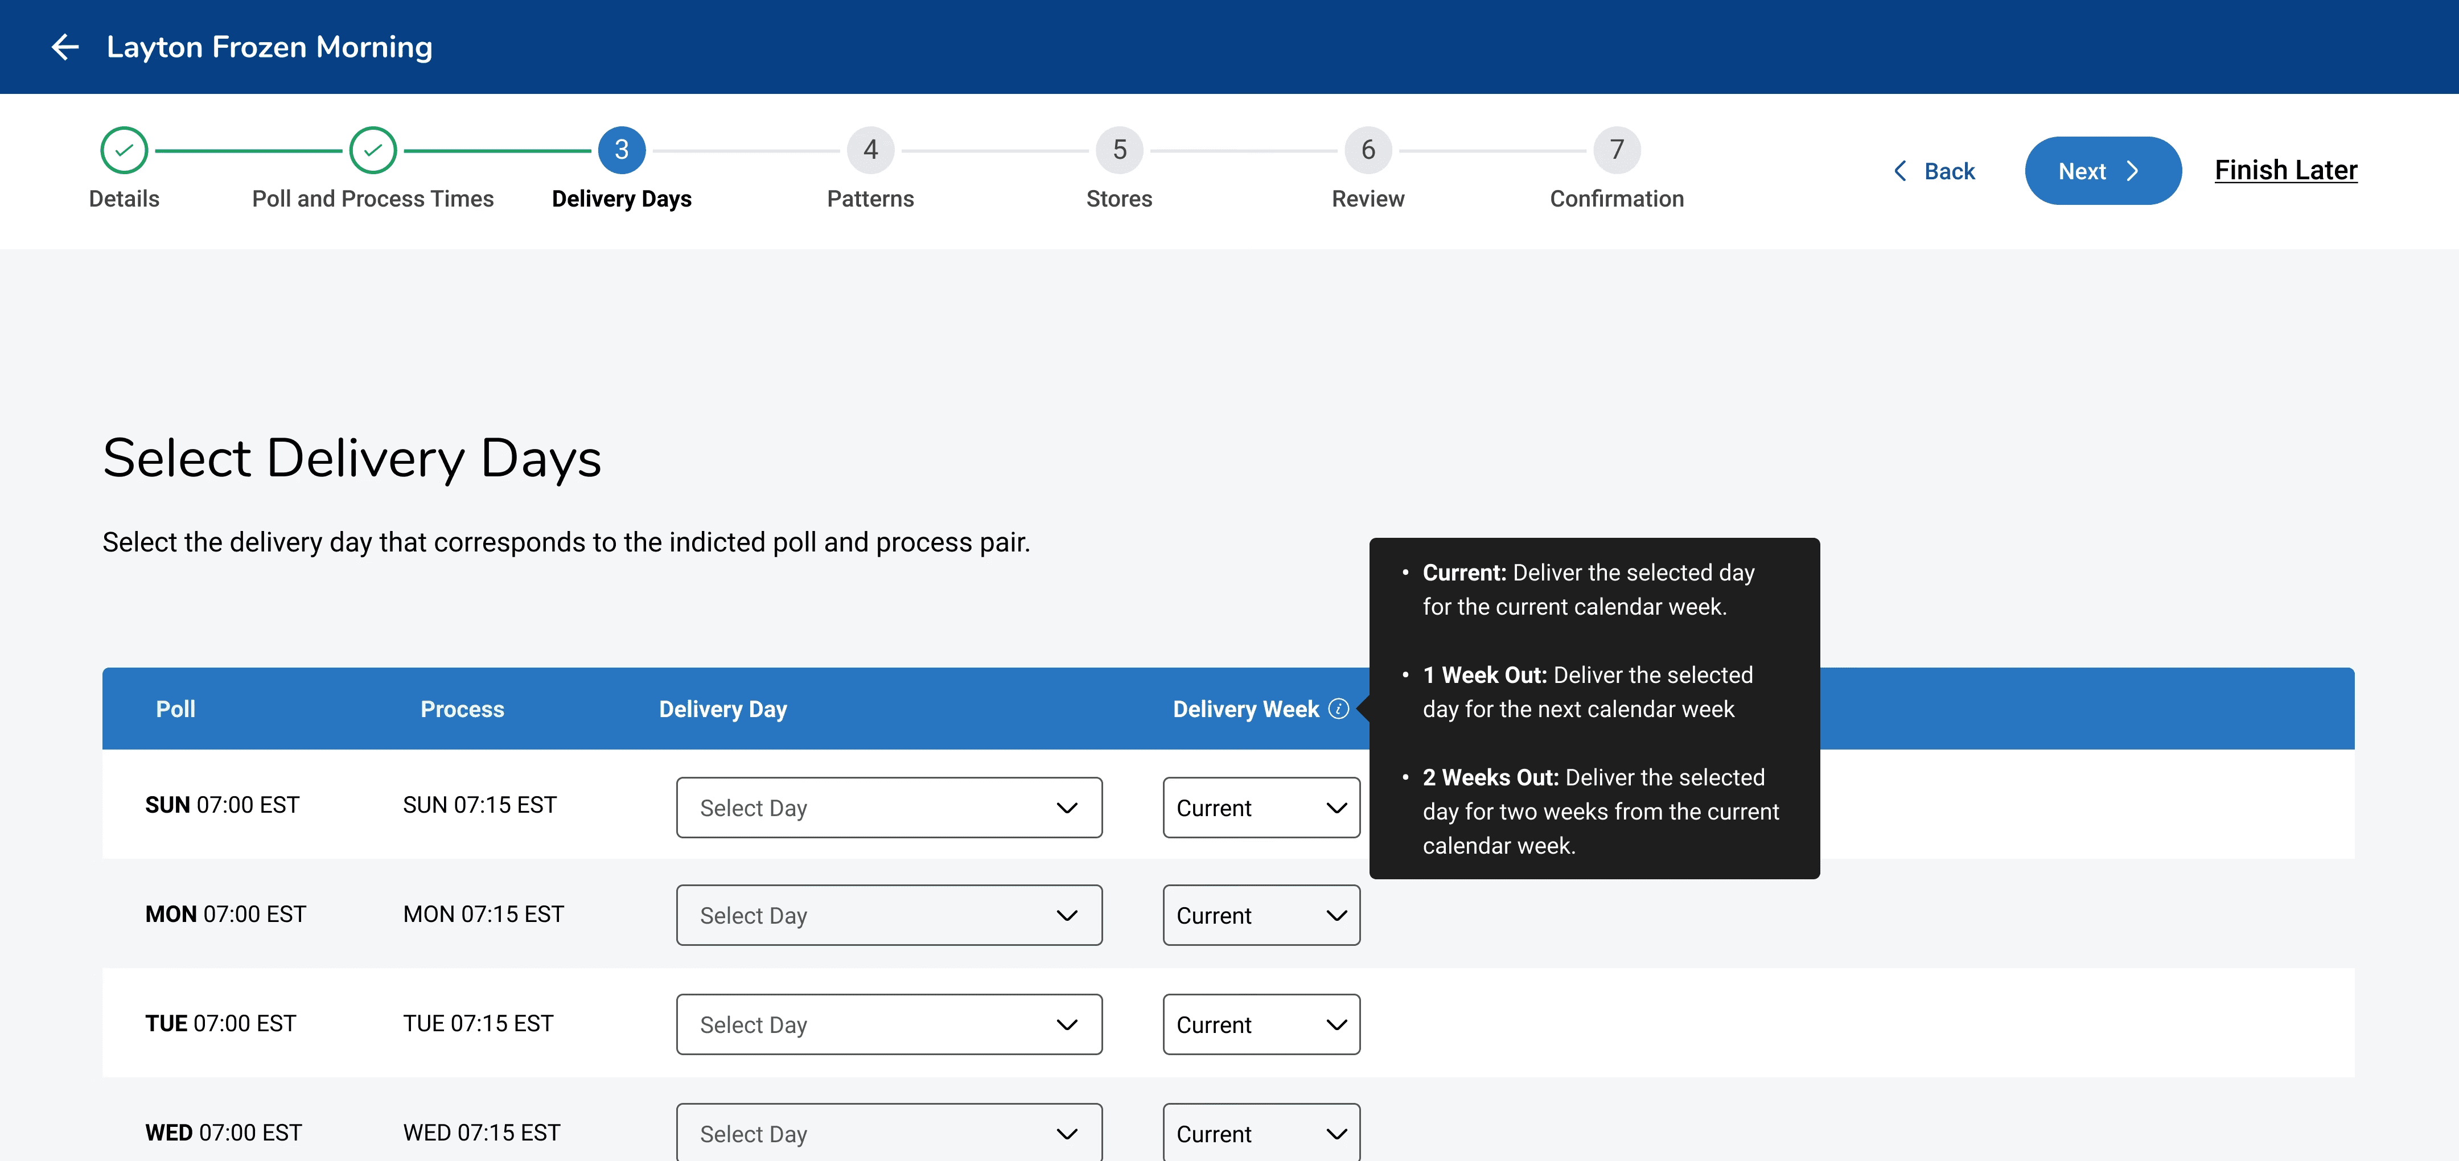
Task: Go to step 5 Stores circle
Action: [x=1120, y=150]
